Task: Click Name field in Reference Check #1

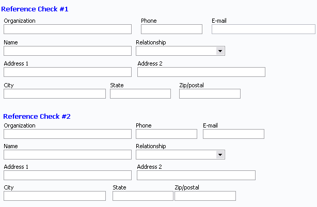Action: 68,51
